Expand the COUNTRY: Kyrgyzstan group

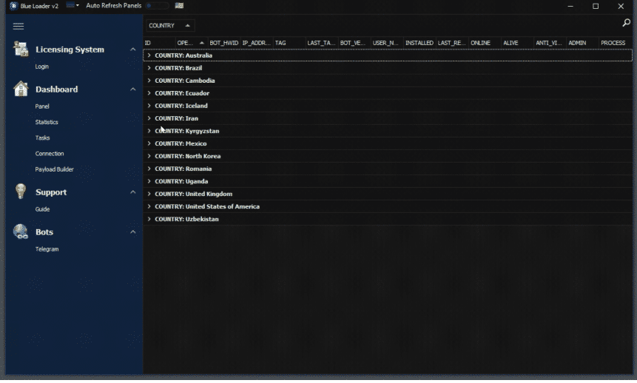point(149,131)
